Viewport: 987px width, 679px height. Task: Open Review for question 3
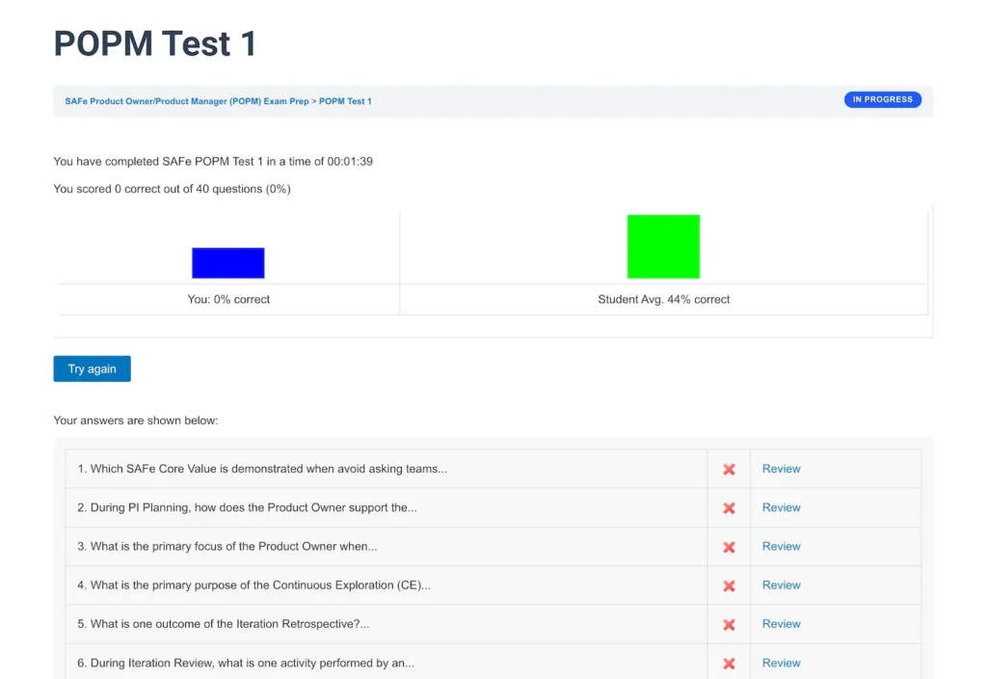pyautogui.click(x=781, y=546)
